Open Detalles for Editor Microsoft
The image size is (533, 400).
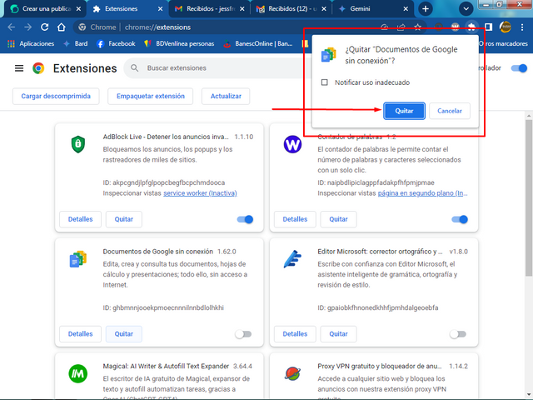(x=295, y=334)
